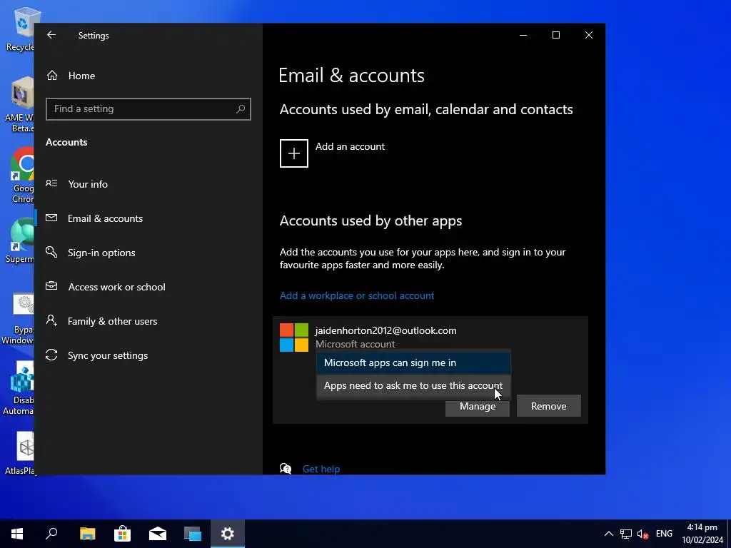Image resolution: width=731 pixels, height=548 pixels.
Task: Click the Manage button
Action: [478, 406]
